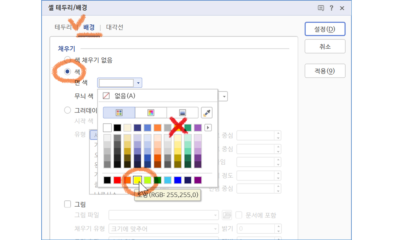
Task: Switch to the 테두리 tab
Action: click(x=63, y=27)
